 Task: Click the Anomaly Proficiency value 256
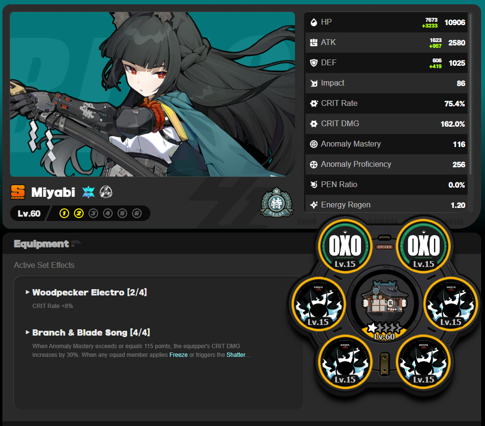pyautogui.click(x=459, y=164)
